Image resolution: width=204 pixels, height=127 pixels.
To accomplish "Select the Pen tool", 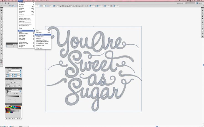I will (x=1, y=17).
